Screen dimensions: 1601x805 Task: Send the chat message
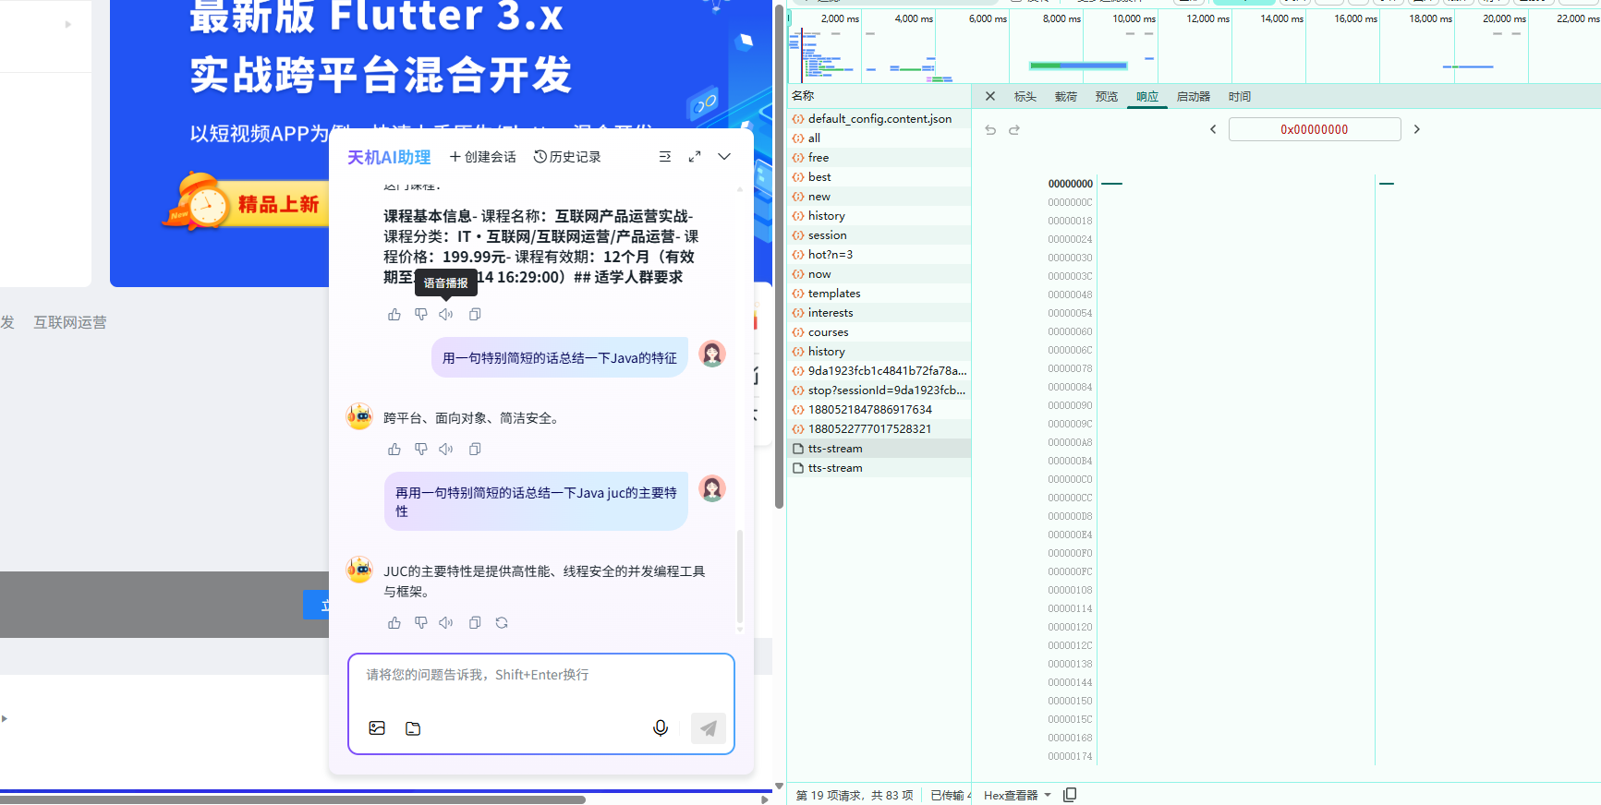[709, 728]
